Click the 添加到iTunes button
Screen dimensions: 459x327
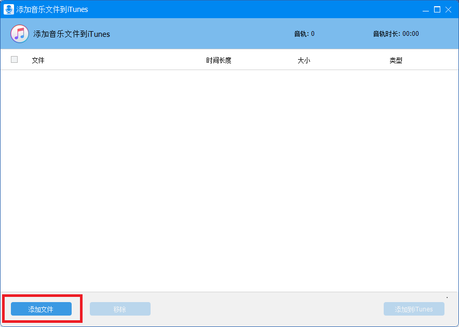(414, 309)
